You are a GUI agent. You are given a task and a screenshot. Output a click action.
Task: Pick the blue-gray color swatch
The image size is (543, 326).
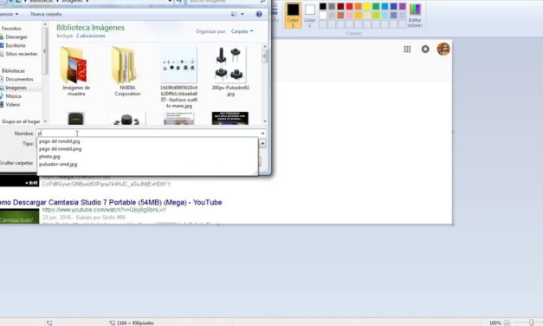(x=393, y=16)
